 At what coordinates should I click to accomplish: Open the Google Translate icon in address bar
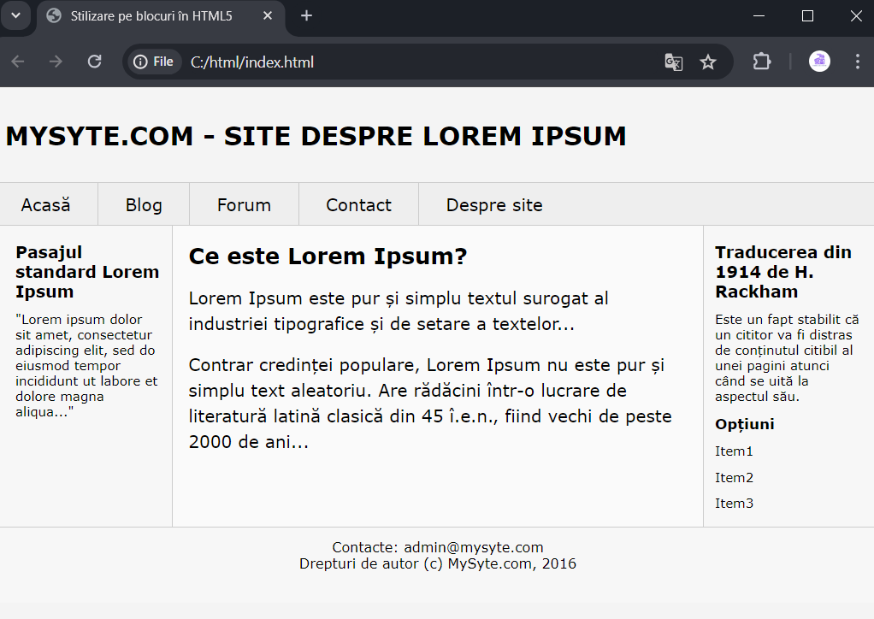[x=673, y=62]
